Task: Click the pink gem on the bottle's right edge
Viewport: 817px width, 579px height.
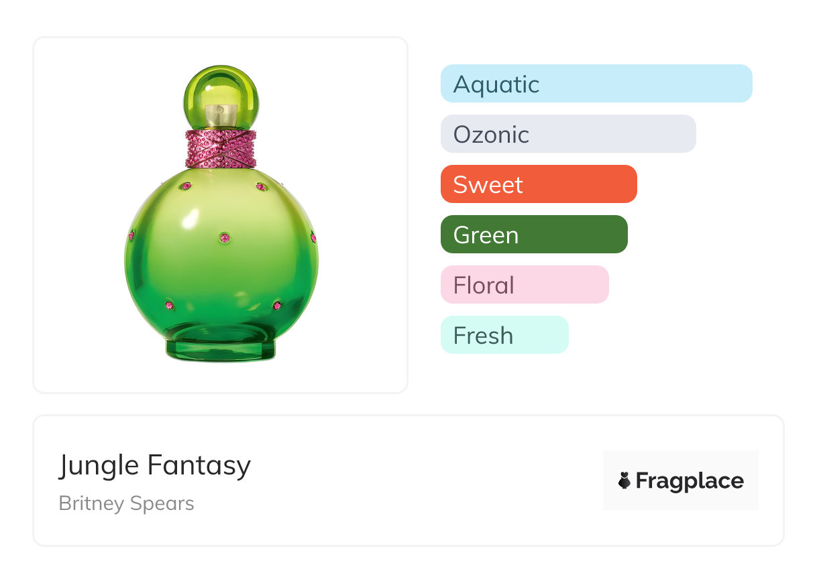Action: pos(313,237)
